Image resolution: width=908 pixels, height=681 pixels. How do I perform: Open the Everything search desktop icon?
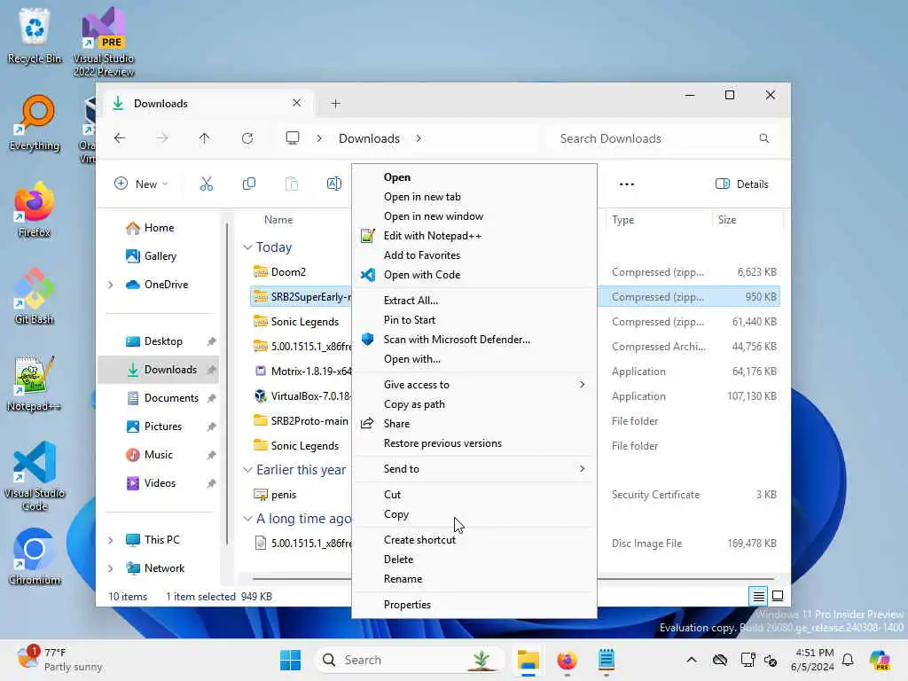coord(35,122)
